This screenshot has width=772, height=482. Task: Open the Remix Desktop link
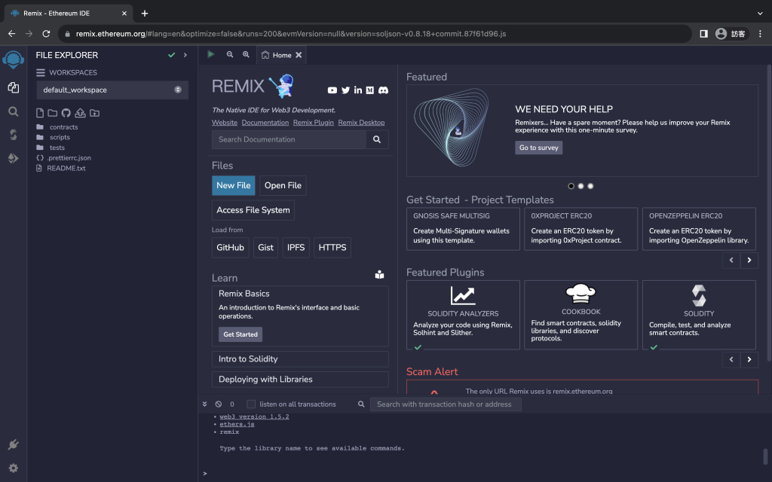click(x=361, y=123)
